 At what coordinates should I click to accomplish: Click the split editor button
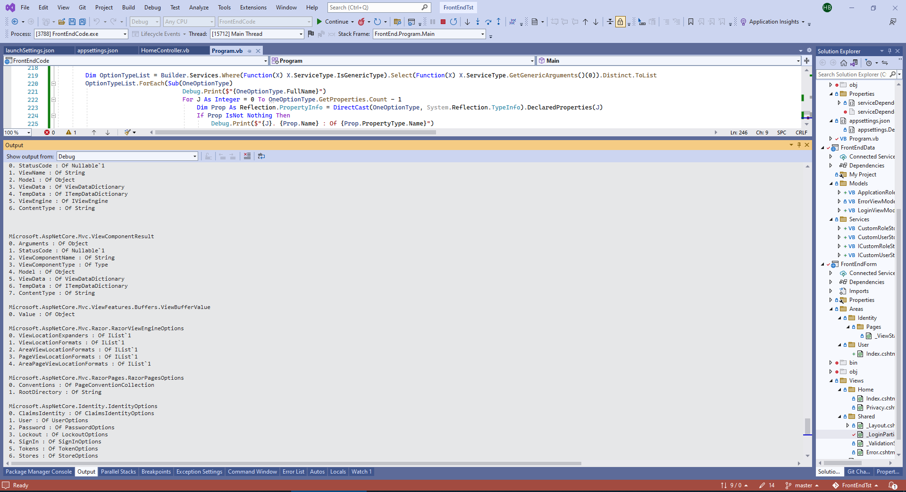click(x=807, y=61)
